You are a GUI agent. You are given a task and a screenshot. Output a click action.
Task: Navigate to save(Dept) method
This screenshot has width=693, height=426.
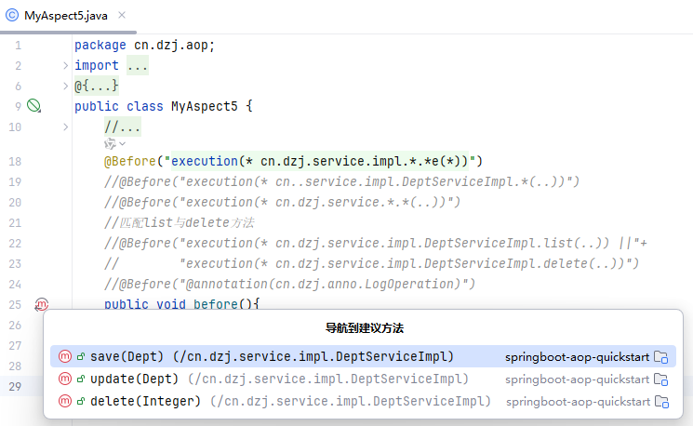(x=272, y=356)
